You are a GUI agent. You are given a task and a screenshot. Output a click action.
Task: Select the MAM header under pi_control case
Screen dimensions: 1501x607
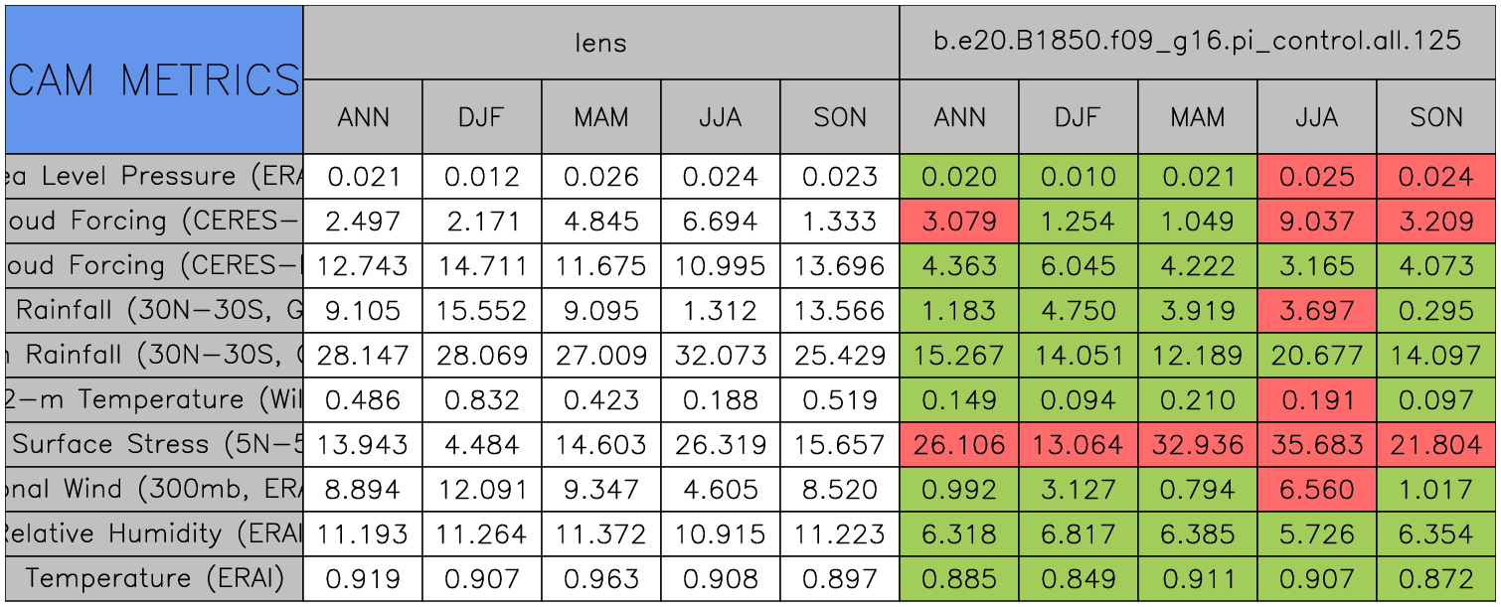click(1197, 117)
